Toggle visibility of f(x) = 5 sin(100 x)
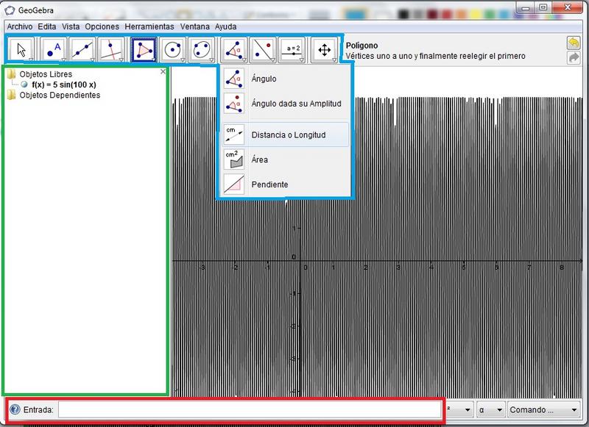The image size is (589, 427). 25,85
